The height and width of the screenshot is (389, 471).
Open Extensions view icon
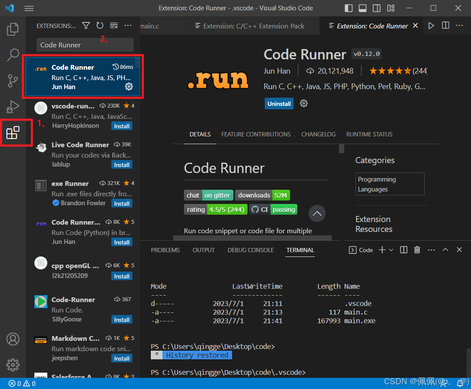click(12, 133)
